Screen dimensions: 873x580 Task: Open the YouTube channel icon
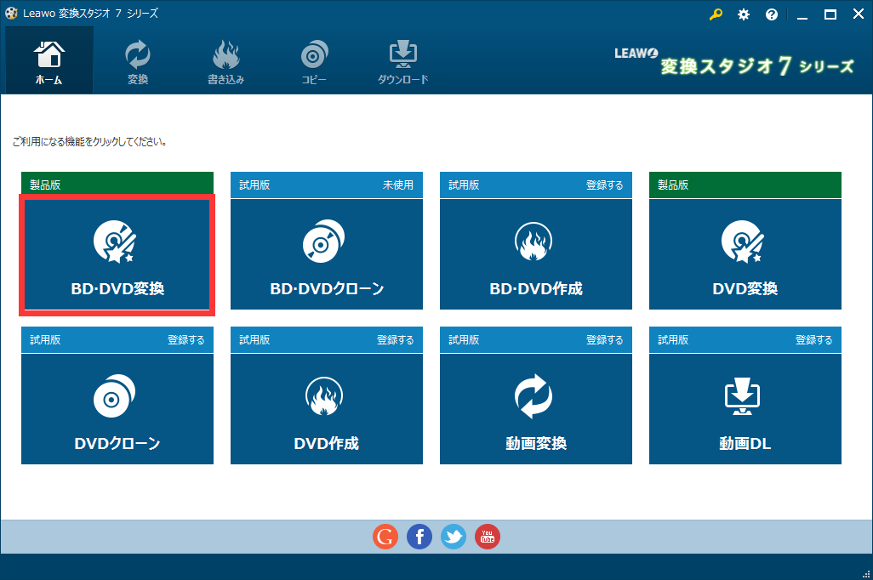(487, 537)
